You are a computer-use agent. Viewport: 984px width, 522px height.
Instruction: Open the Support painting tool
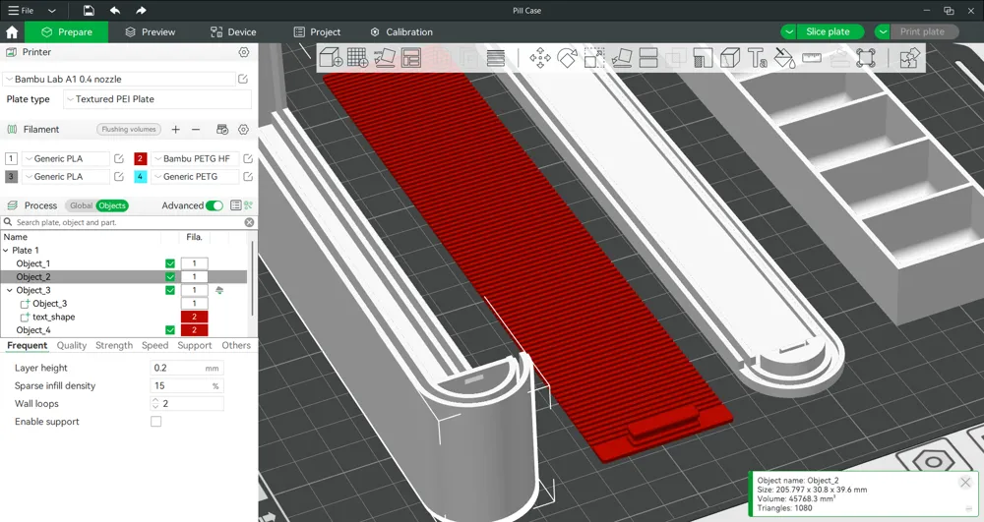703,58
